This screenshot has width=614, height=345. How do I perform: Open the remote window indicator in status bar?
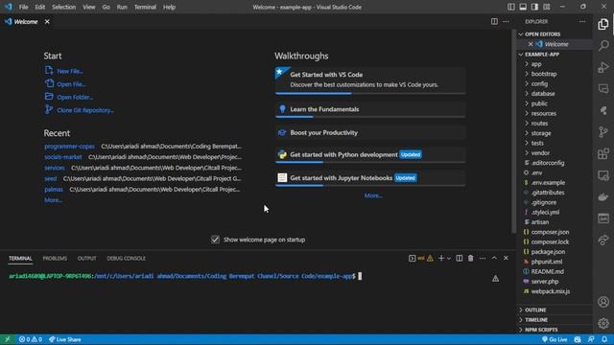(8, 339)
